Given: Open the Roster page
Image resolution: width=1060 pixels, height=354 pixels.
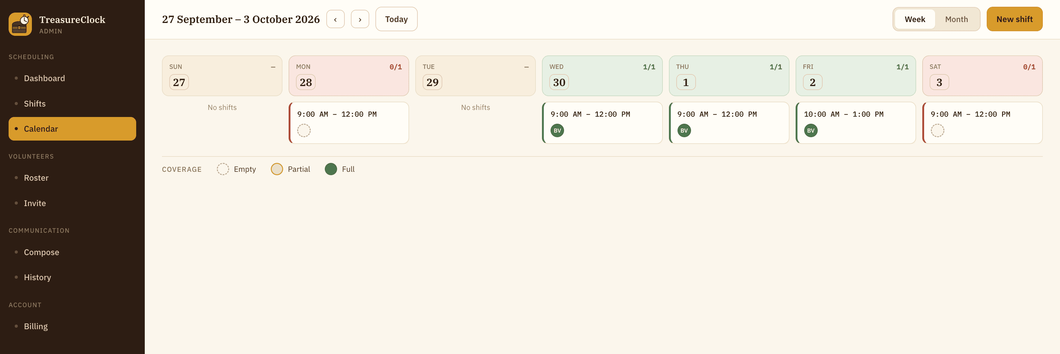Looking at the screenshot, I should click(72, 178).
